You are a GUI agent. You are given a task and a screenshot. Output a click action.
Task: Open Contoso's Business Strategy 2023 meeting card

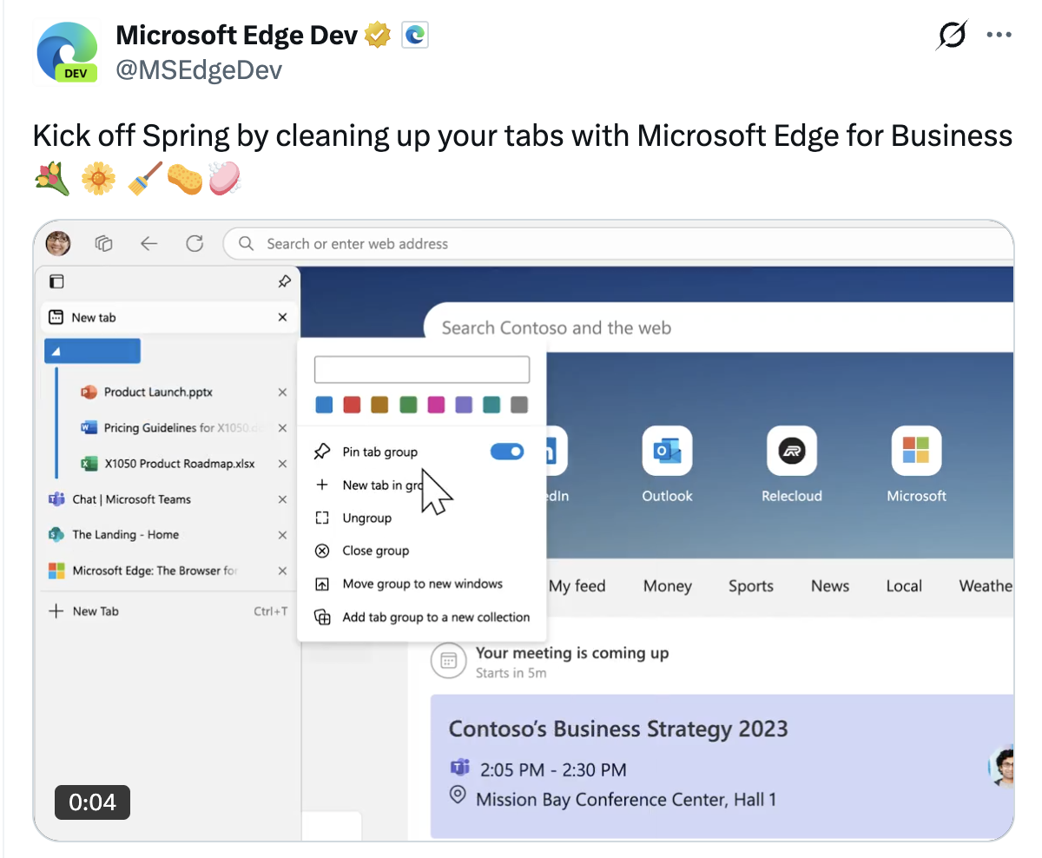point(722,766)
